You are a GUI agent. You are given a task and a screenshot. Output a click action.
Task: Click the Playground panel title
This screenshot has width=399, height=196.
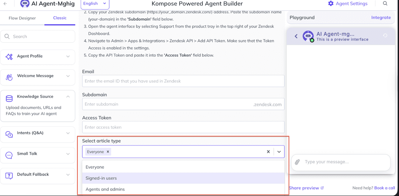pyautogui.click(x=302, y=17)
